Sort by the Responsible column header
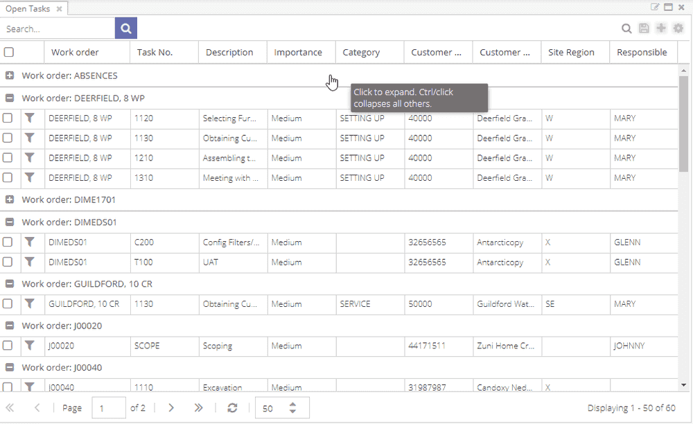 tap(643, 52)
